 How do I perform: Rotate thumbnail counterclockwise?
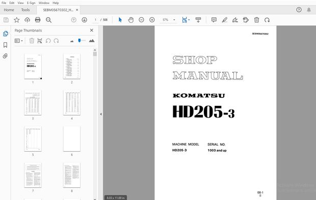(x=48, y=41)
